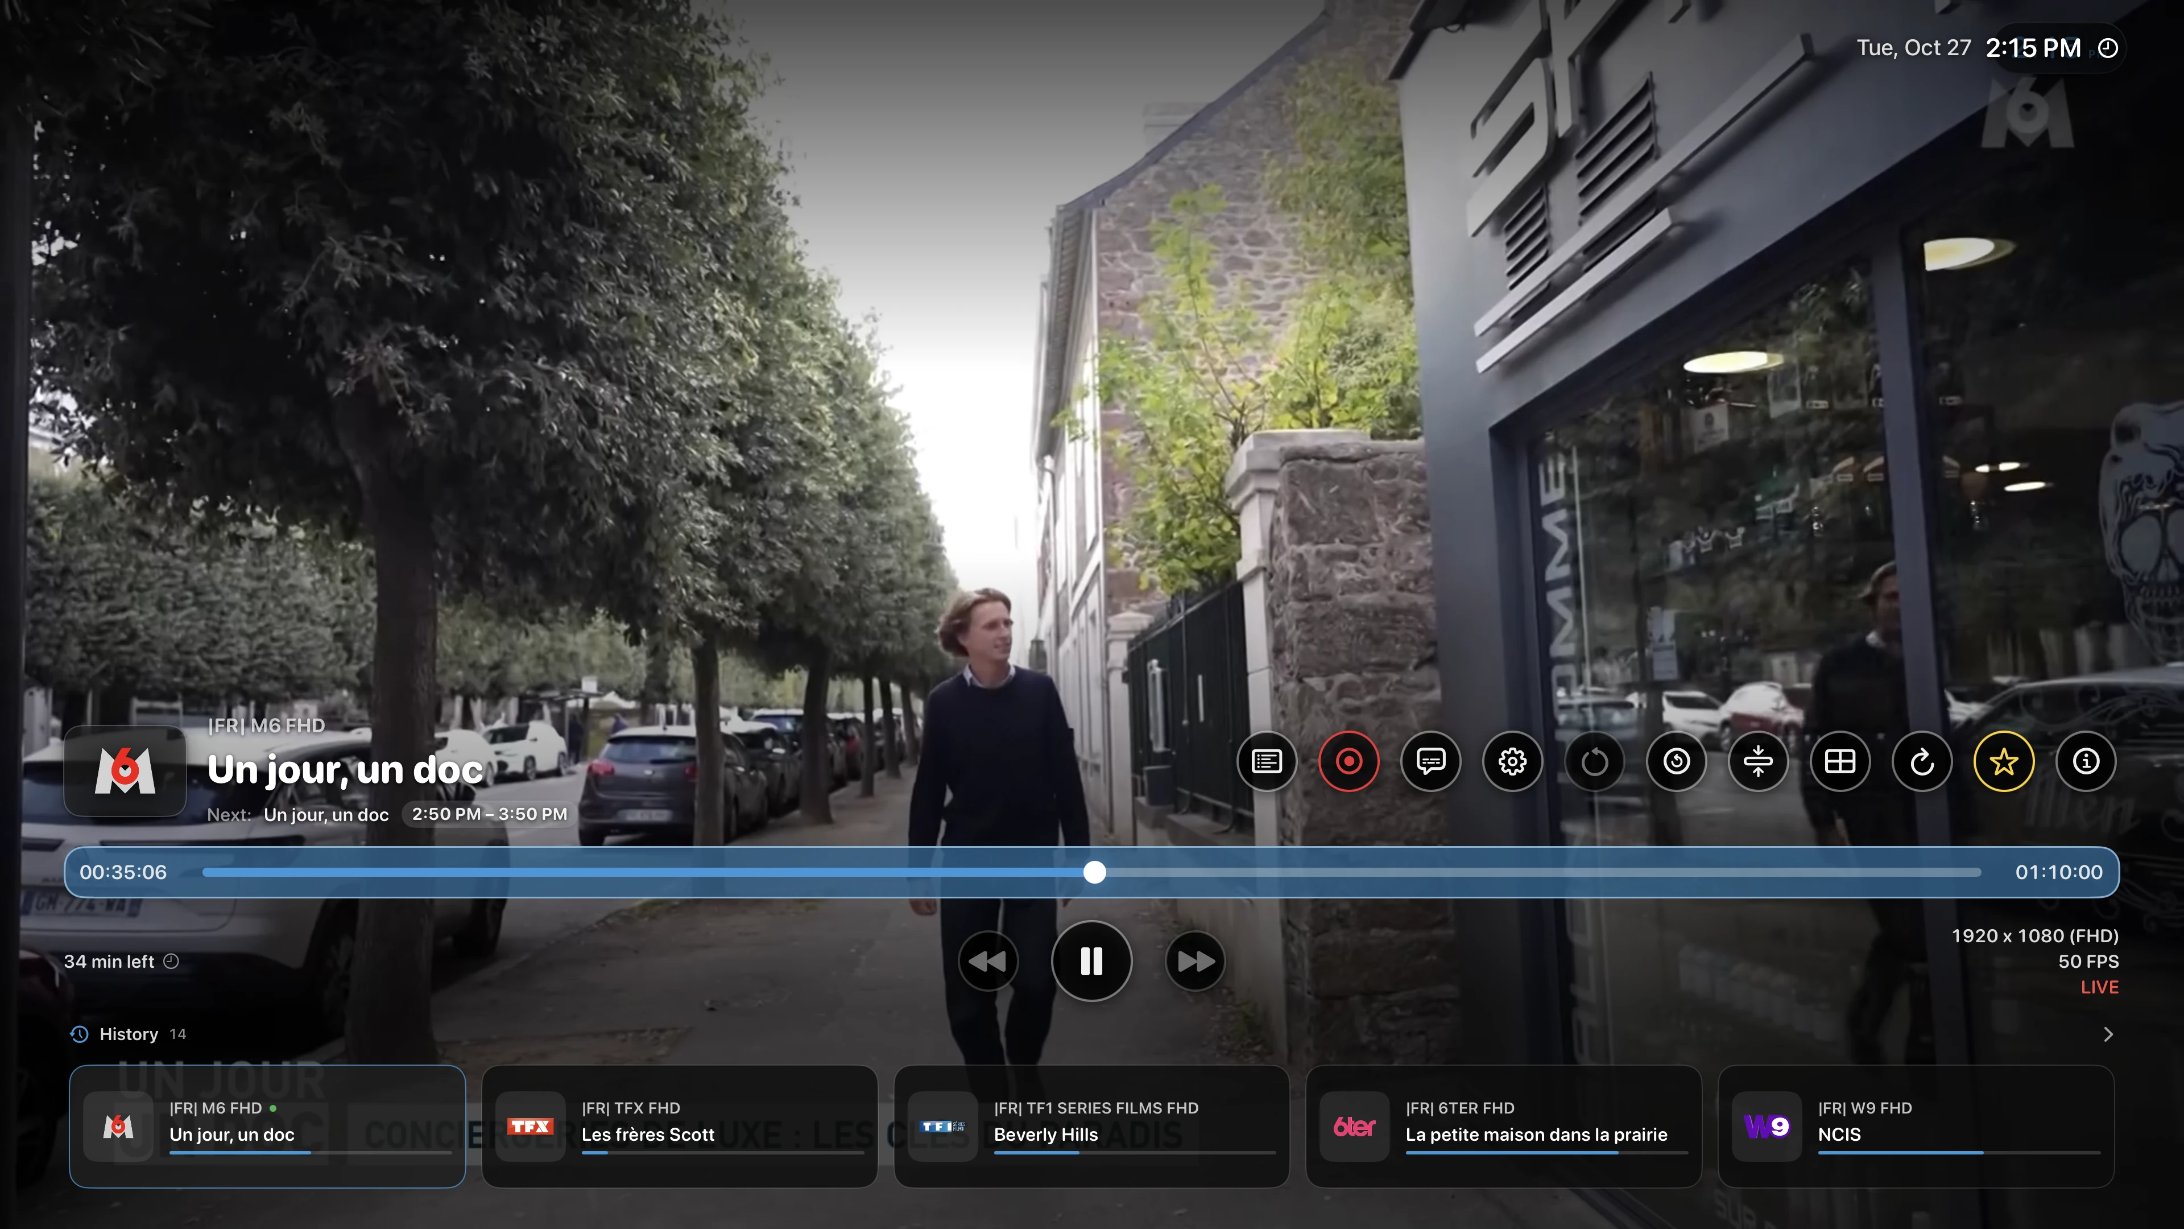Click the |FR| M6 FHD channel name above title
This screenshot has width=2184, height=1229.
point(266,726)
